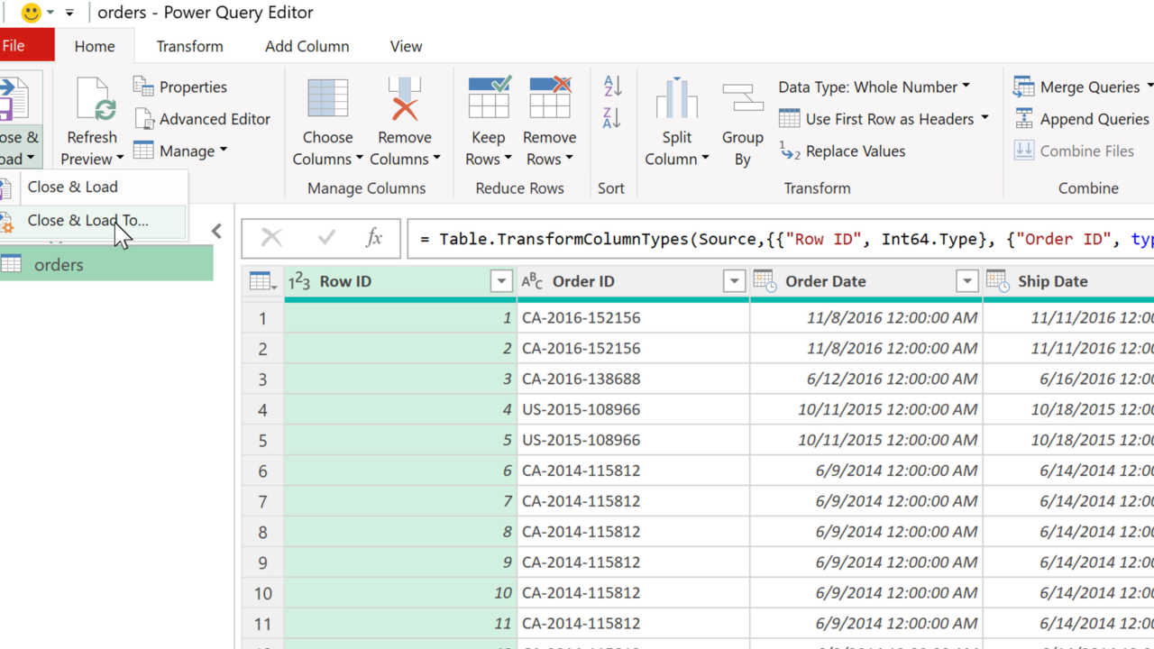Screen dimensions: 1154x649
Task: Sort descending with the Z-A icon
Action: [612, 118]
